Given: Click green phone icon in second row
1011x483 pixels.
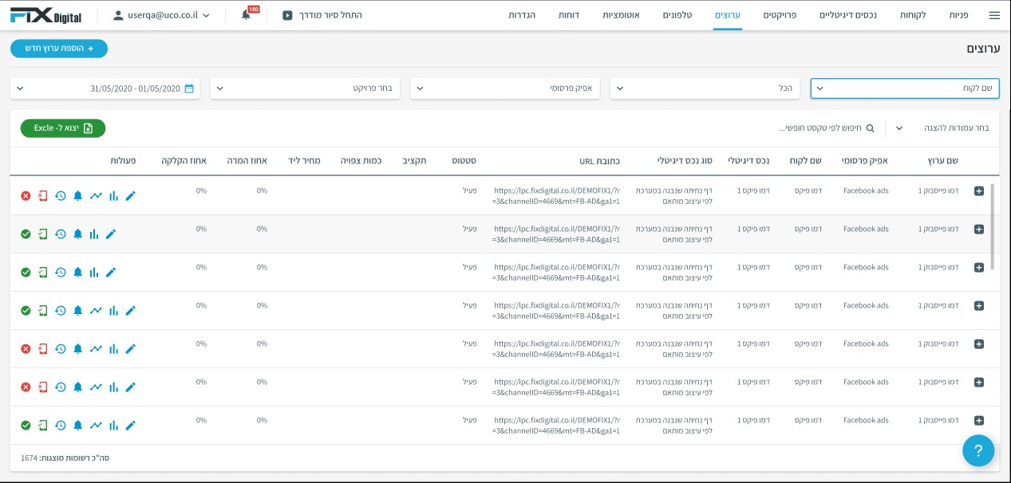Looking at the screenshot, I should tap(43, 234).
